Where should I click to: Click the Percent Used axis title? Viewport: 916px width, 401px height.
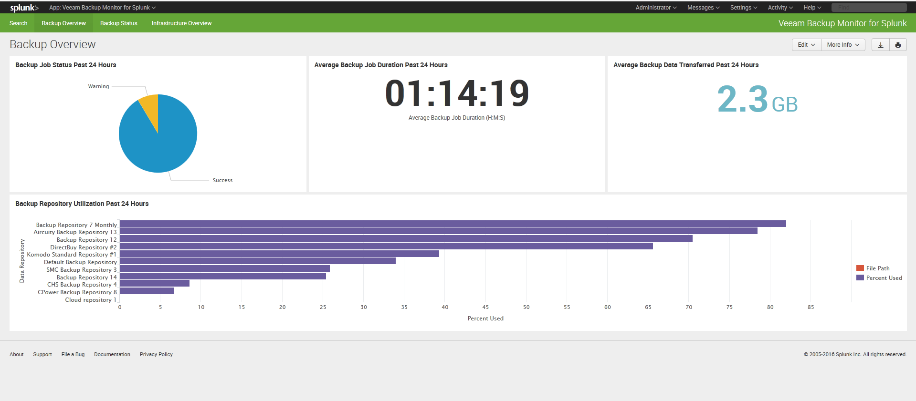click(x=485, y=319)
